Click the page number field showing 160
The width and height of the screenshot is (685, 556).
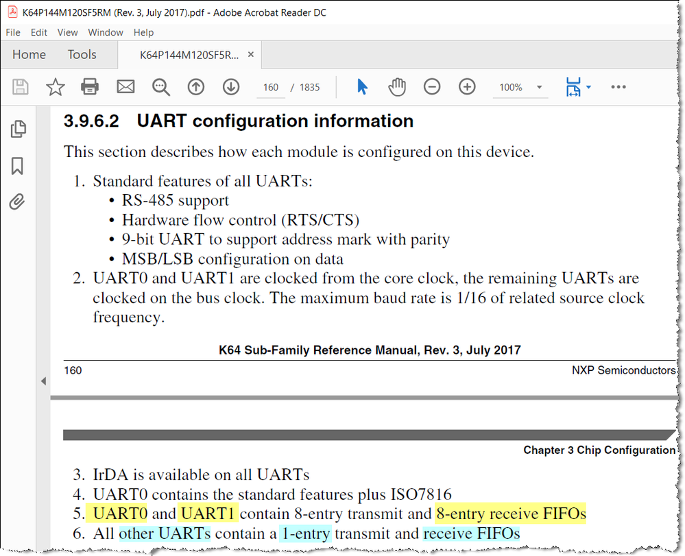[271, 87]
